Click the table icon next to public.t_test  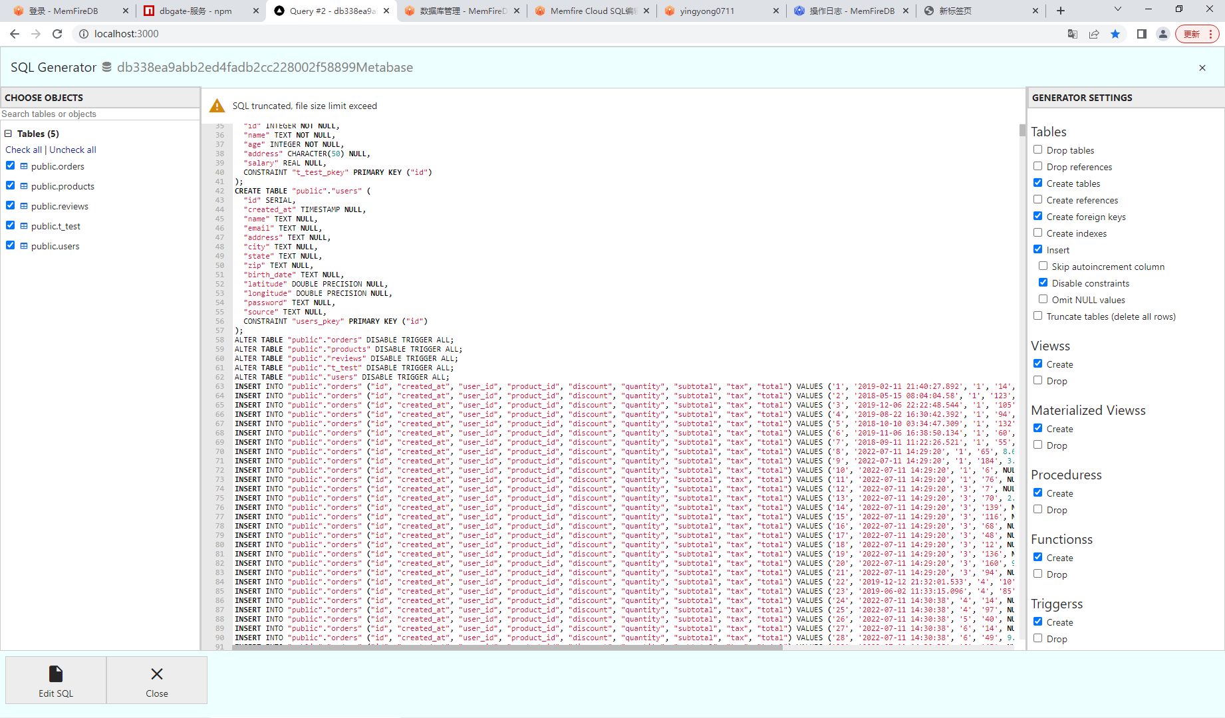[24, 226]
